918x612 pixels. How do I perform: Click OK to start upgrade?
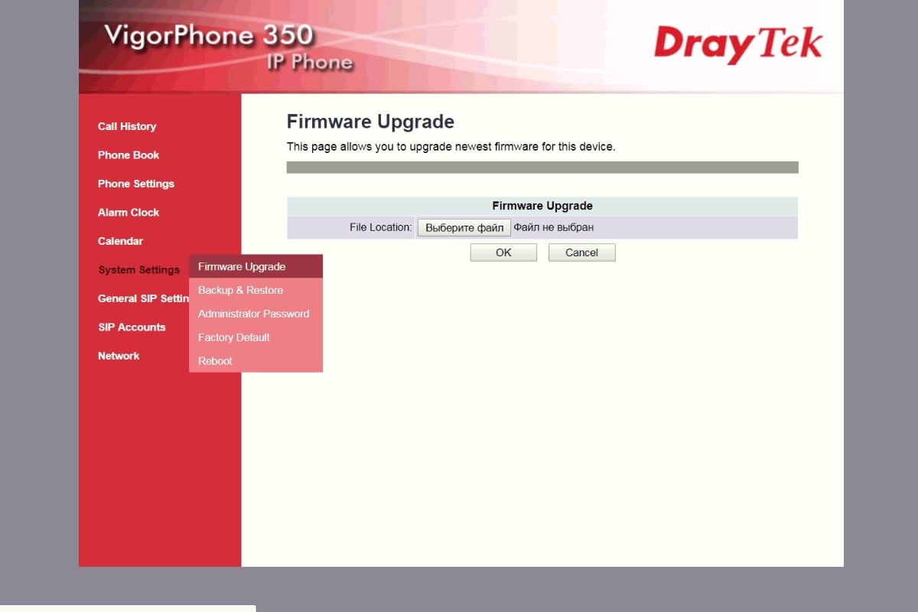(503, 252)
